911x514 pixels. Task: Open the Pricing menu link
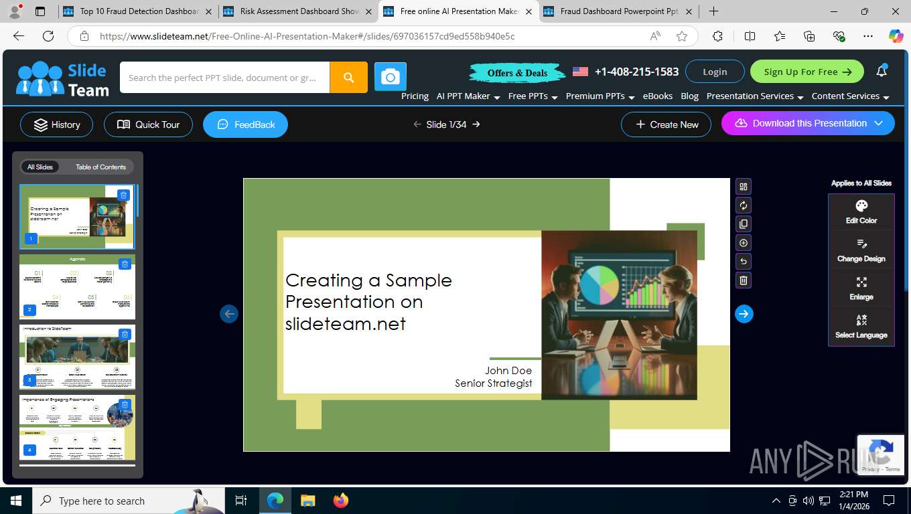coord(415,96)
